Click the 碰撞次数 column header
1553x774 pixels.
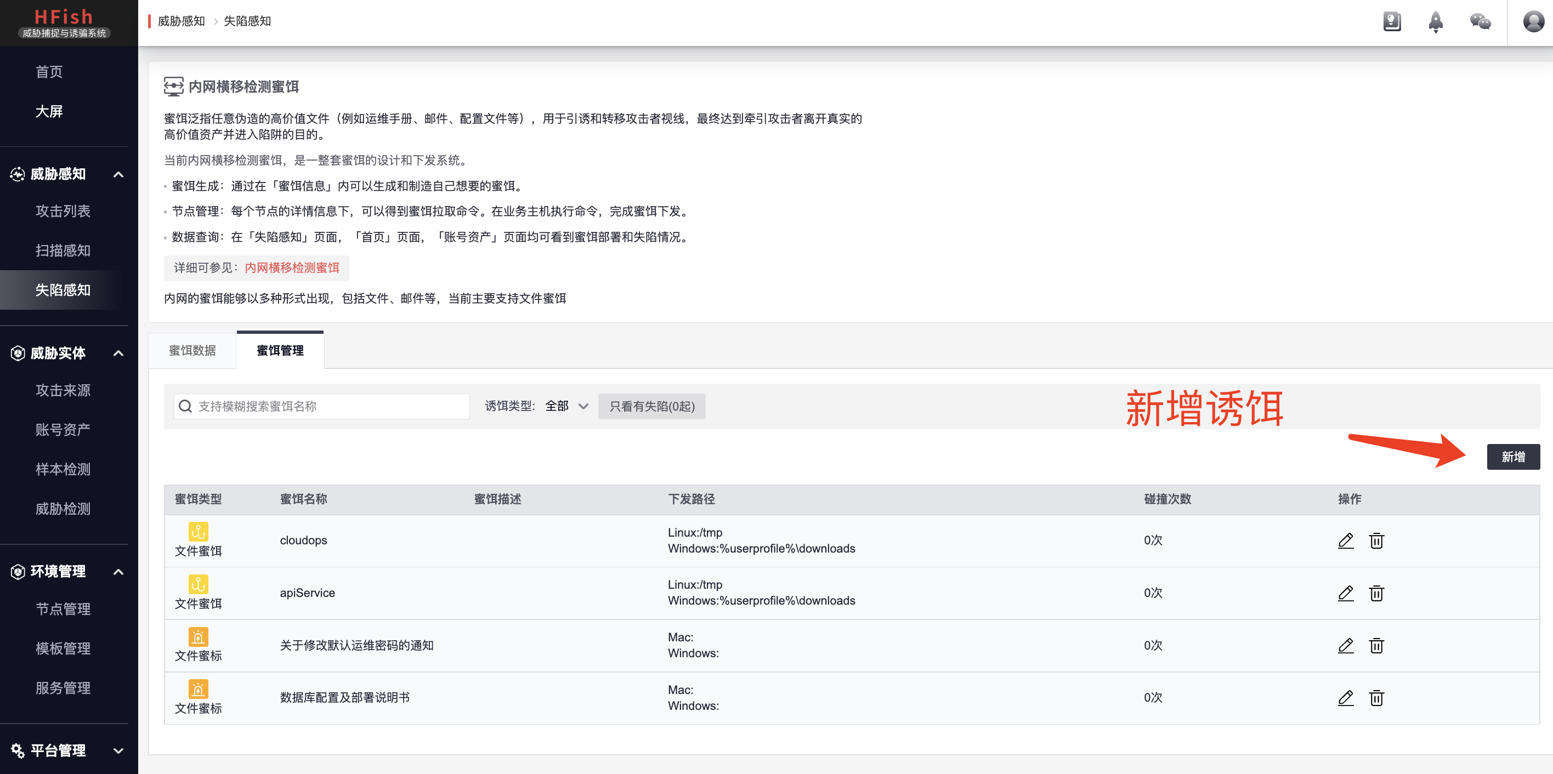[x=1167, y=499]
